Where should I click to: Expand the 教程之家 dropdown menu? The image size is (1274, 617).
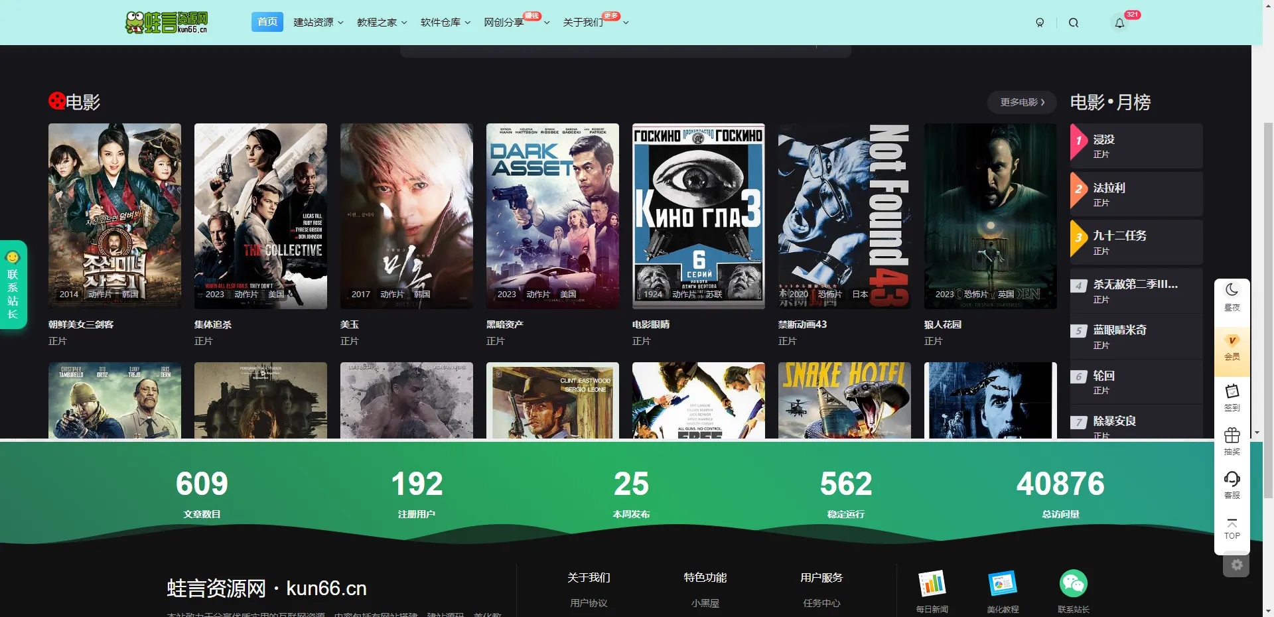[x=382, y=23]
